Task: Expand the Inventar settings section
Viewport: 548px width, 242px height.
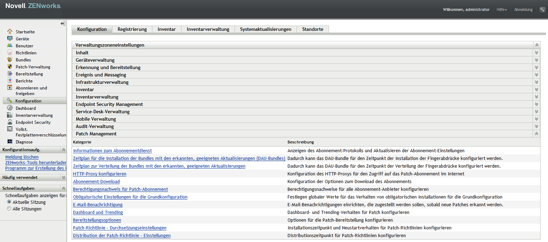Action: pos(536,89)
